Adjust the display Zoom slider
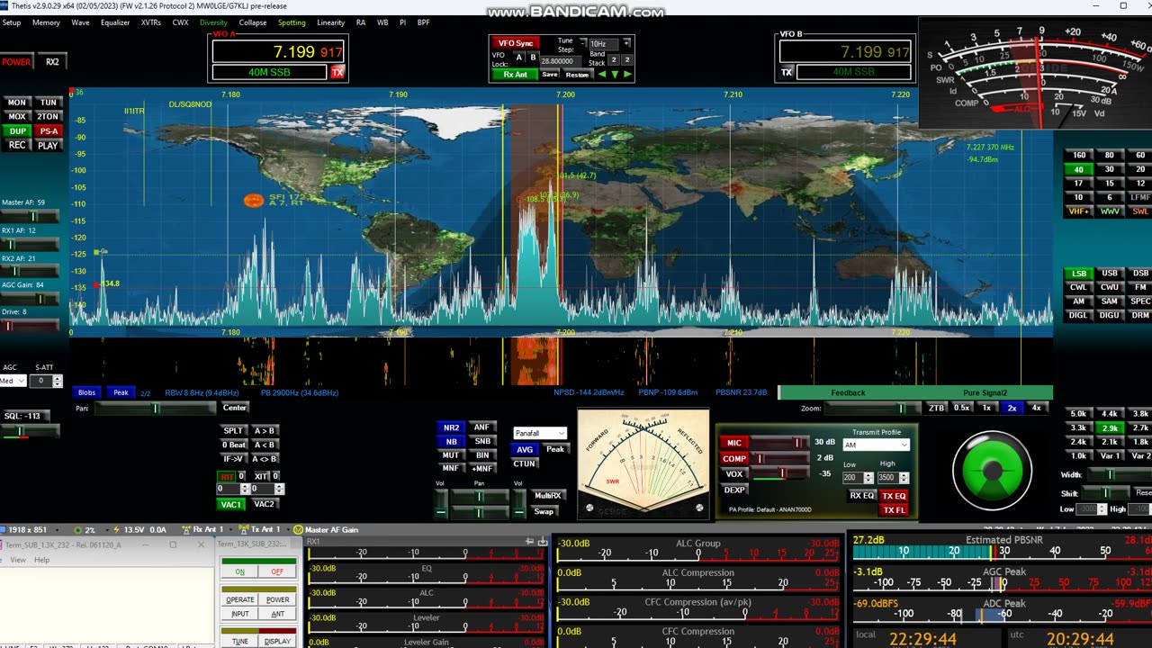 [873, 409]
